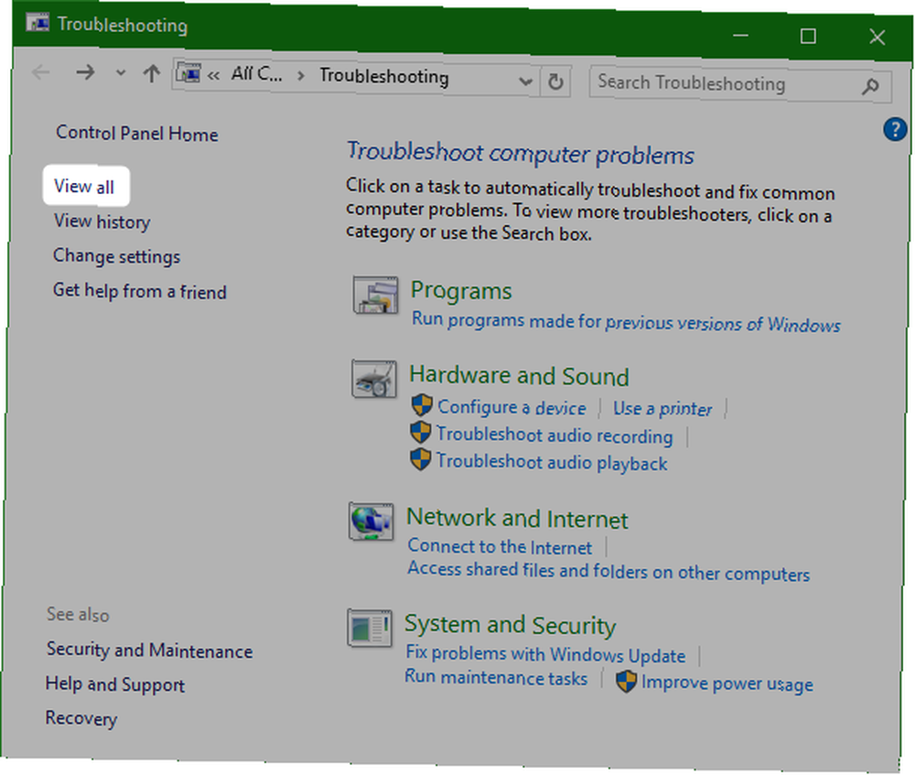Click the Network and Internet globe icon
The height and width of the screenshot is (775, 915).
pos(371,522)
